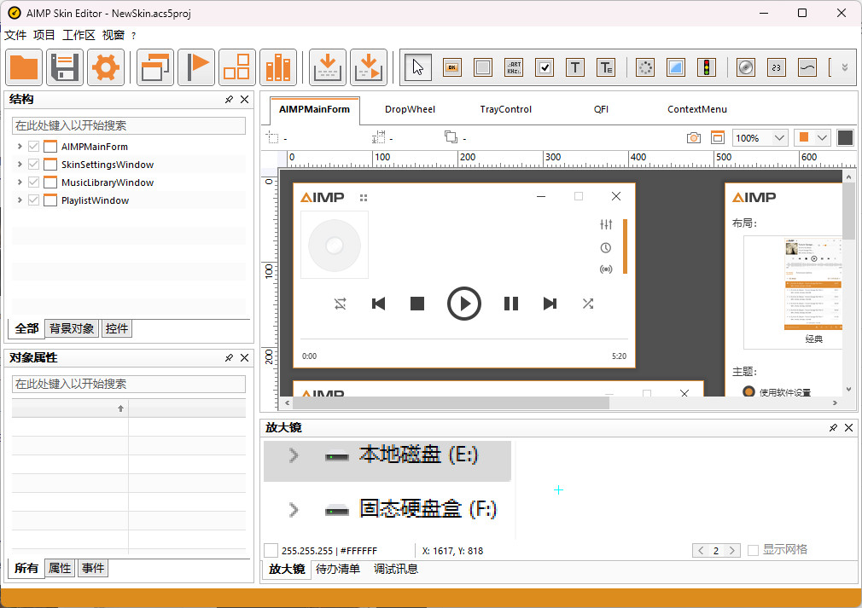Select the waveform curve control tool

point(807,67)
